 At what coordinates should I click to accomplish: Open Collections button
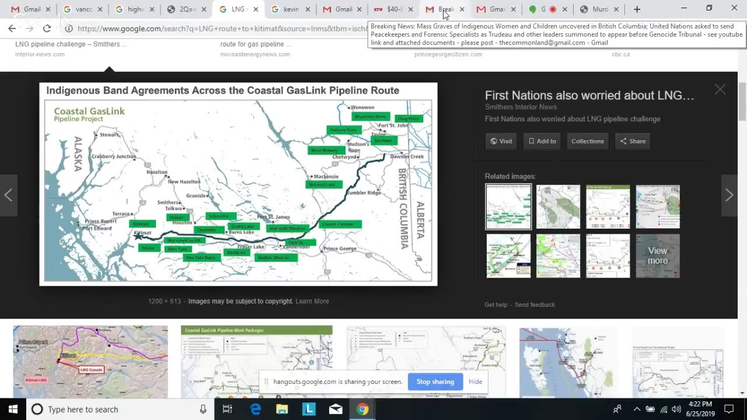587,141
